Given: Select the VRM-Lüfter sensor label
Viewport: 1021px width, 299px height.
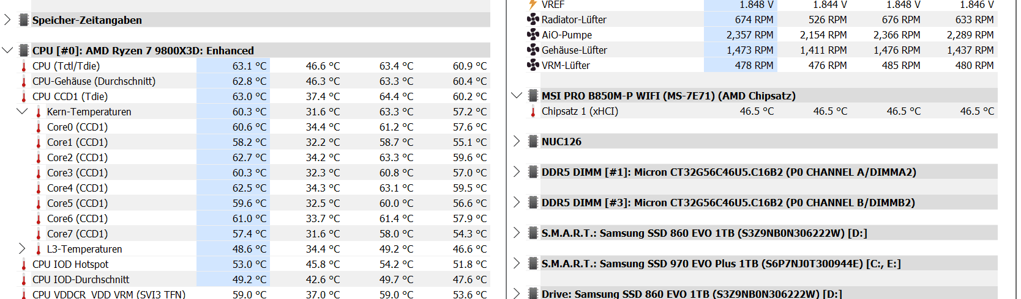Looking at the screenshot, I should pyautogui.click(x=566, y=65).
